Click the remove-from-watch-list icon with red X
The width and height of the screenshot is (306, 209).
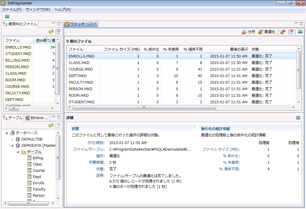click(x=283, y=32)
